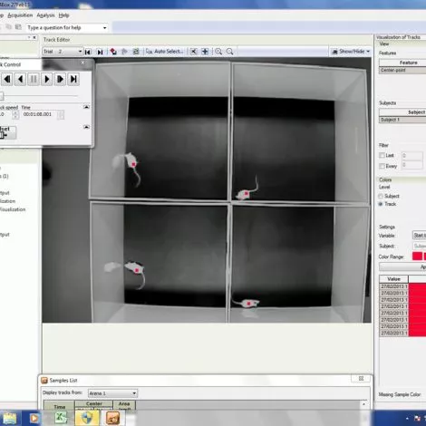The height and width of the screenshot is (426, 426).
Task: Click the Last filter value field
Action: (x=411, y=156)
